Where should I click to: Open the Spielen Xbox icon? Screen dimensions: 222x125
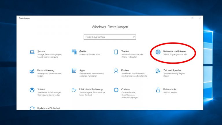tap(32, 90)
